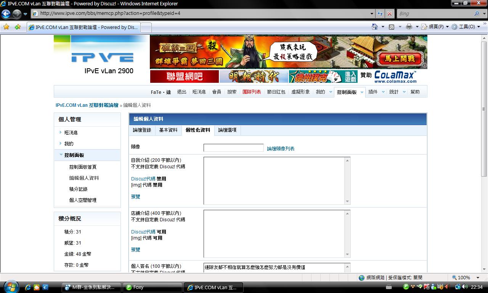Image resolution: width=488 pixels, height=293 pixels.
Task: Click the Windows Start orb
Action: point(10,287)
